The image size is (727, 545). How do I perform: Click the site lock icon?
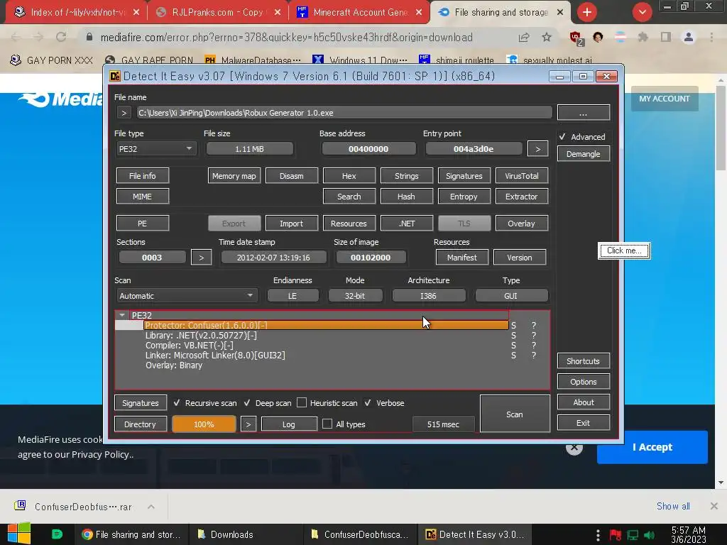pyautogui.click(x=89, y=38)
